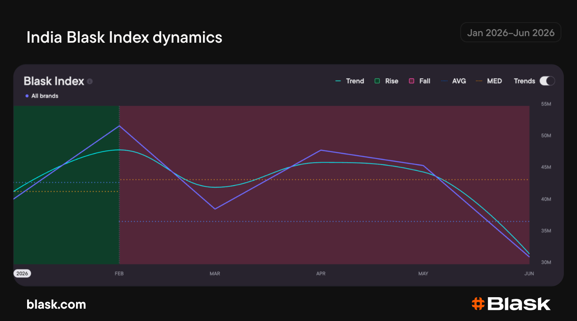Toggle the Trends switch off
The image size is (577, 321).
tap(547, 81)
